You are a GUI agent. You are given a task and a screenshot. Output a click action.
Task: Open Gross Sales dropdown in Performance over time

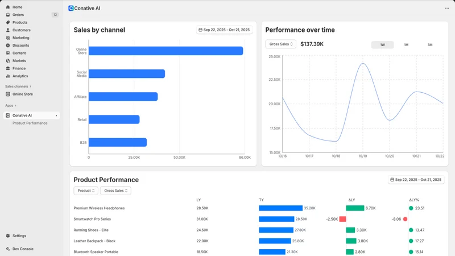tap(281, 44)
